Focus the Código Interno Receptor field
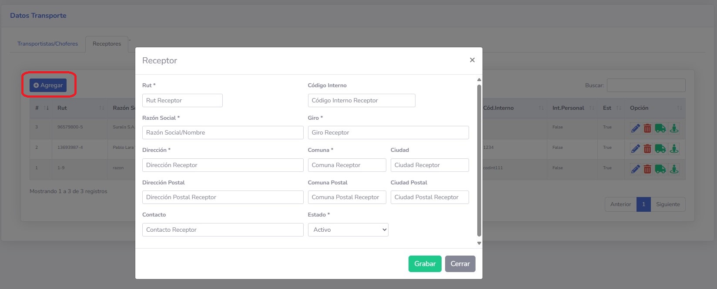The width and height of the screenshot is (717, 289). [362, 100]
